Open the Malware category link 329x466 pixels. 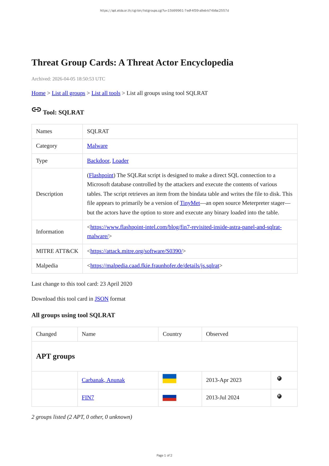tap(97, 146)
